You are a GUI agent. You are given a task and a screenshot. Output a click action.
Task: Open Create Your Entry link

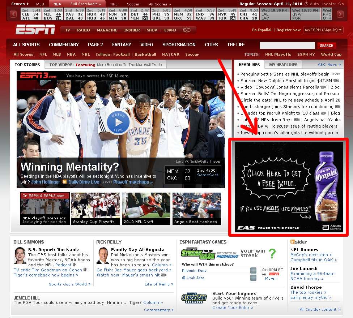pyautogui.click(x=233, y=308)
